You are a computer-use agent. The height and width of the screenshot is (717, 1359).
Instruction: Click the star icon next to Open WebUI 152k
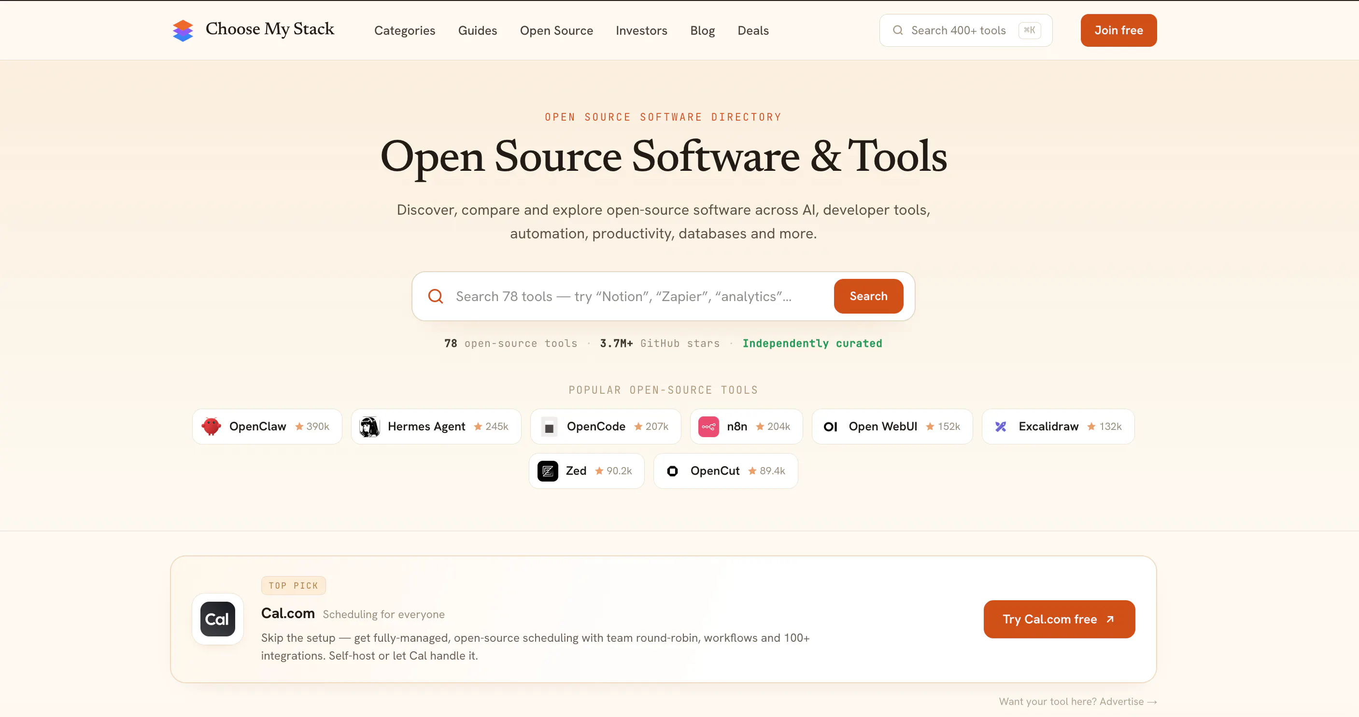(x=930, y=427)
